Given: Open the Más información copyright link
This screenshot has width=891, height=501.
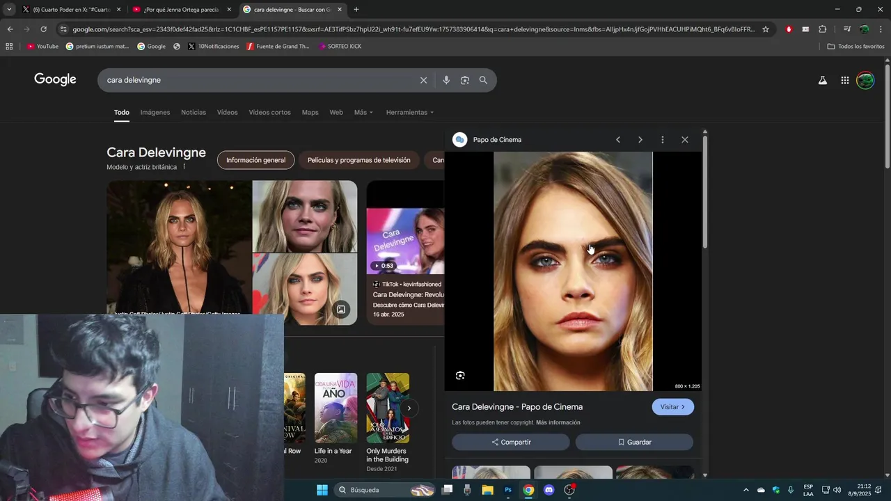Looking at the screenshot, I should pos(558,423).
